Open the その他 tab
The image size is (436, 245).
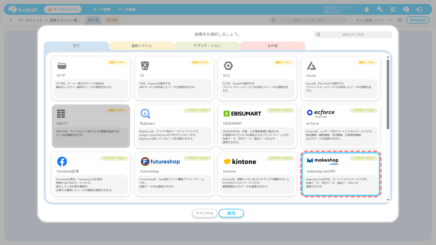(x=272, y=46)
